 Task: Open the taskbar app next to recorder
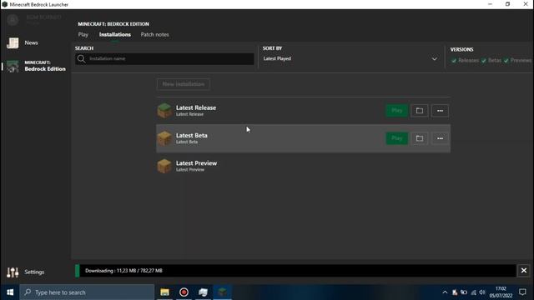[204, 292]
